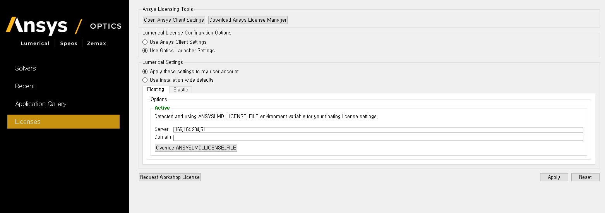Switch to the Elastic tab
Viewport: 605px width, 213px height.
click(180, 90)
